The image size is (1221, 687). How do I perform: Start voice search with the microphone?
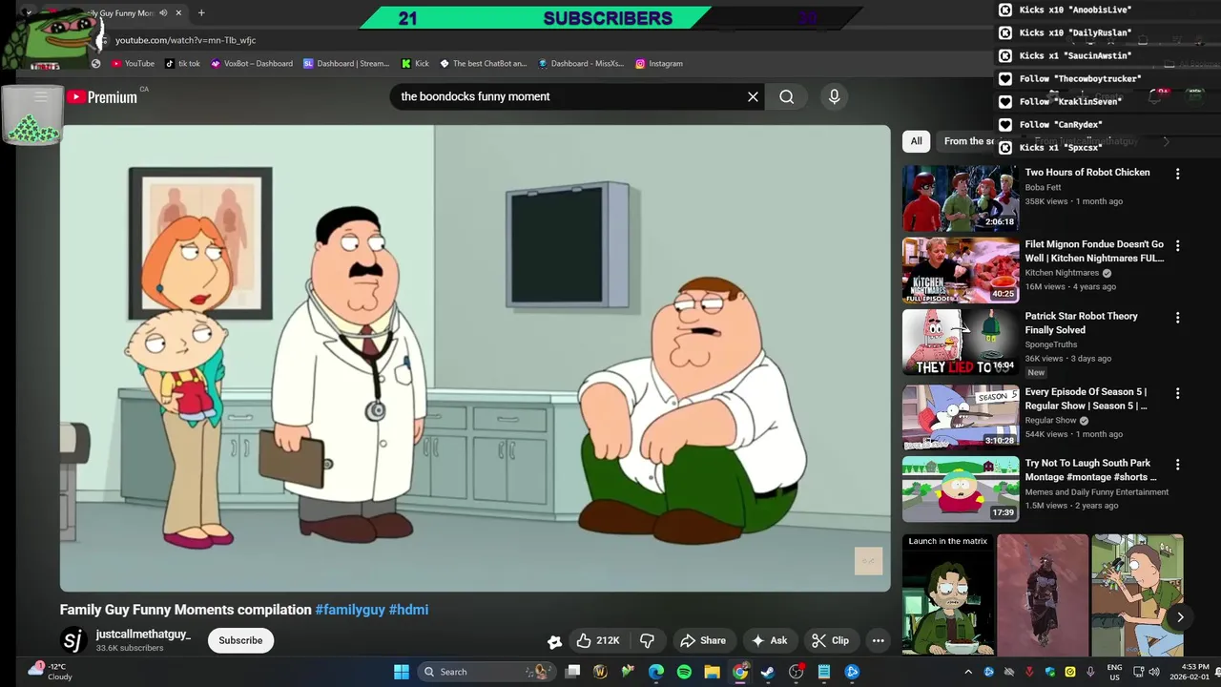[x=834, y=96]
